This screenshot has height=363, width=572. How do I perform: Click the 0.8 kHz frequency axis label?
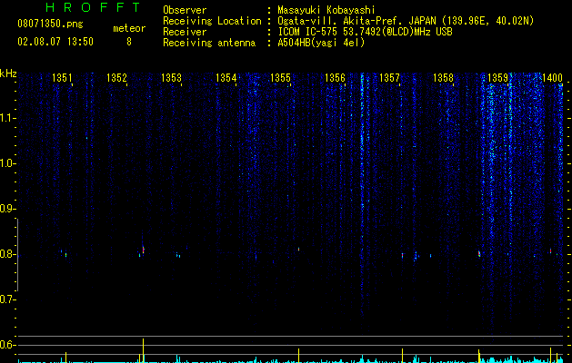pyautogui.click(x=7, y=254)
